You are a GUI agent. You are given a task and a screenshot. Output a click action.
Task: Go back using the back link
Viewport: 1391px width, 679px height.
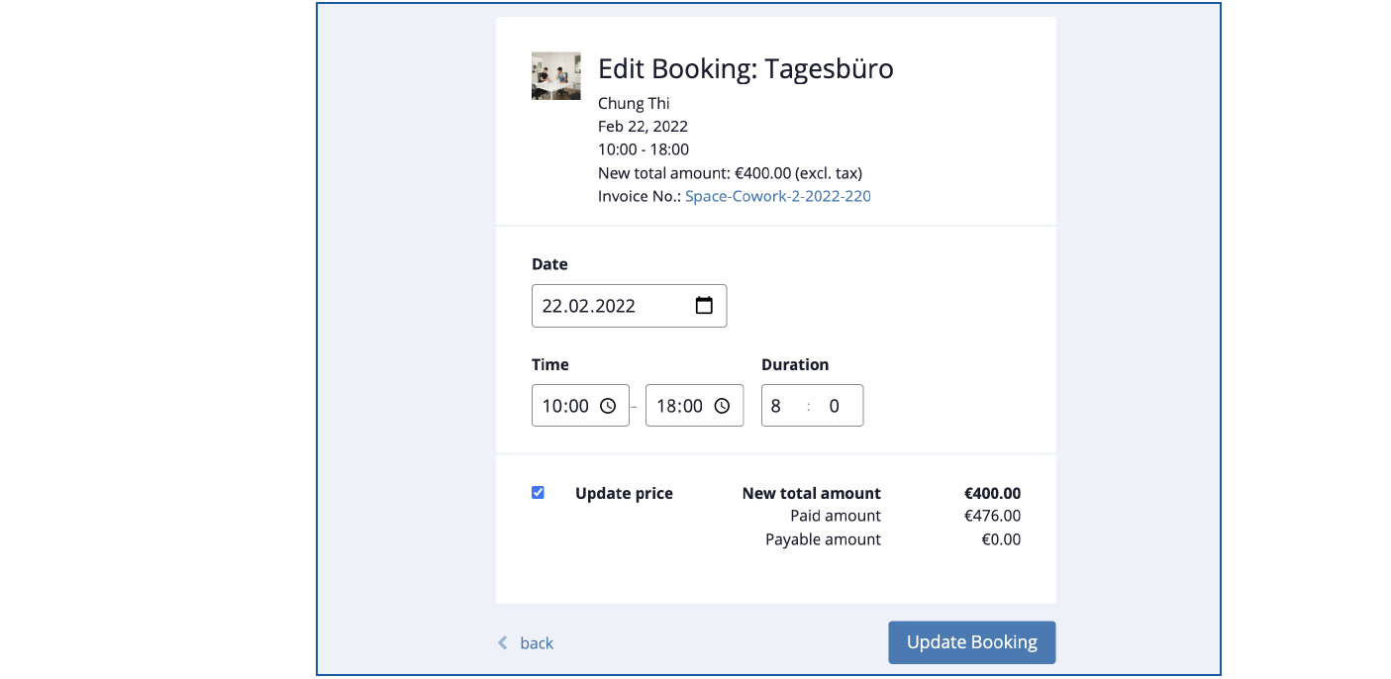pyautogui.click(x=536, y=643)
